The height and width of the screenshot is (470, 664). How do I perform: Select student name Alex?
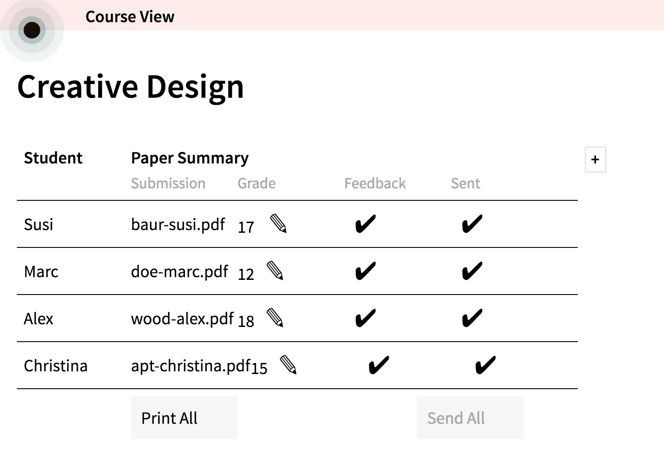[x=39, y=319]
